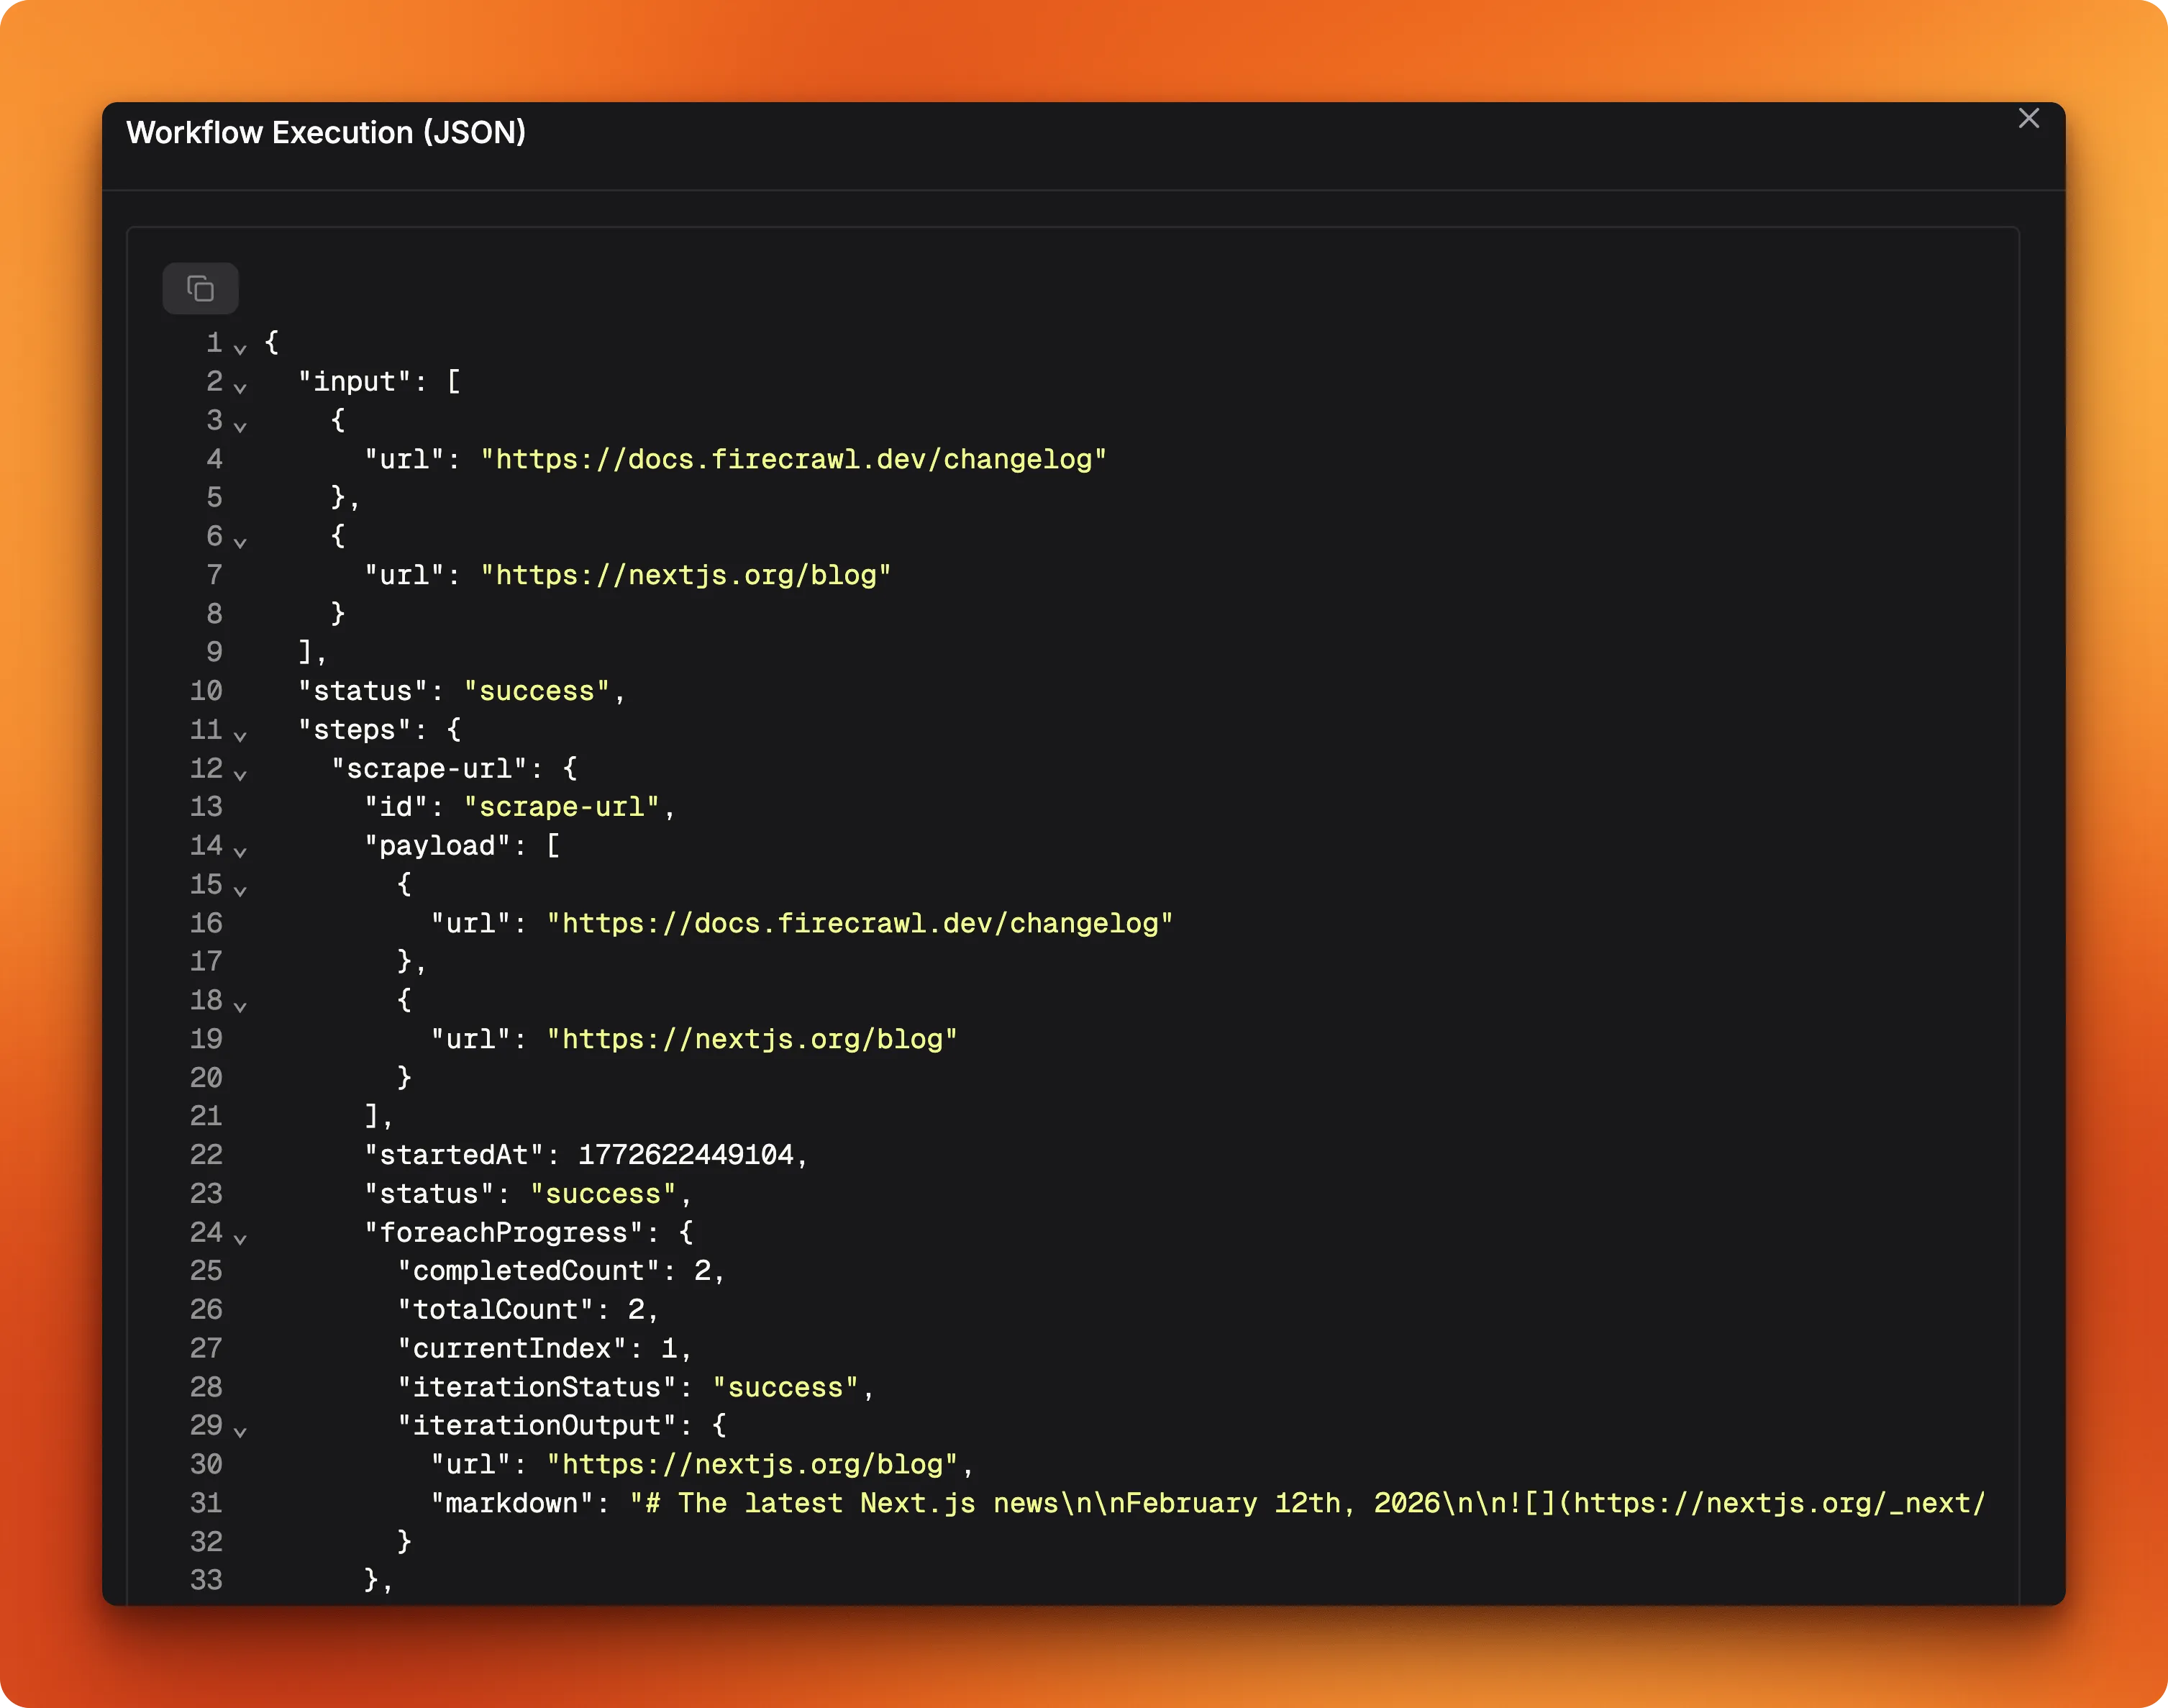Click the "Workflow Execution (JSON)" title

pos(327,132)
